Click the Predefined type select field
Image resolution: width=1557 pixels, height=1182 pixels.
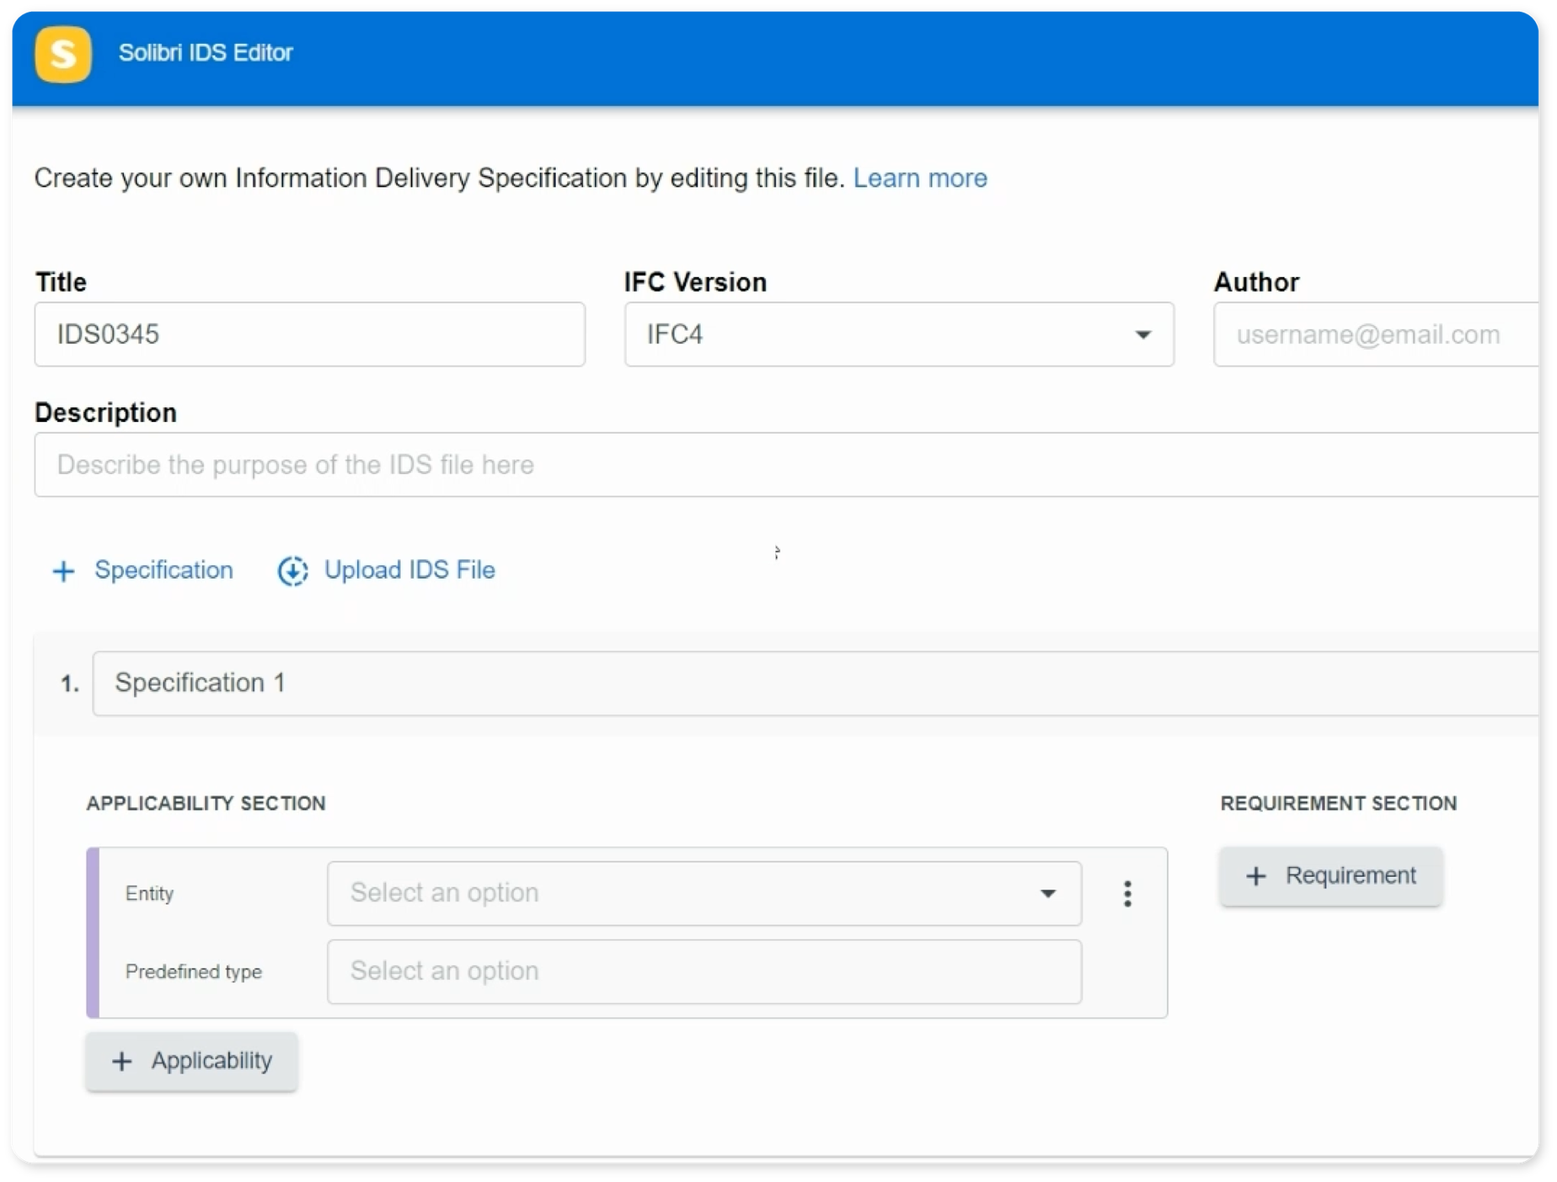(704, 971)
